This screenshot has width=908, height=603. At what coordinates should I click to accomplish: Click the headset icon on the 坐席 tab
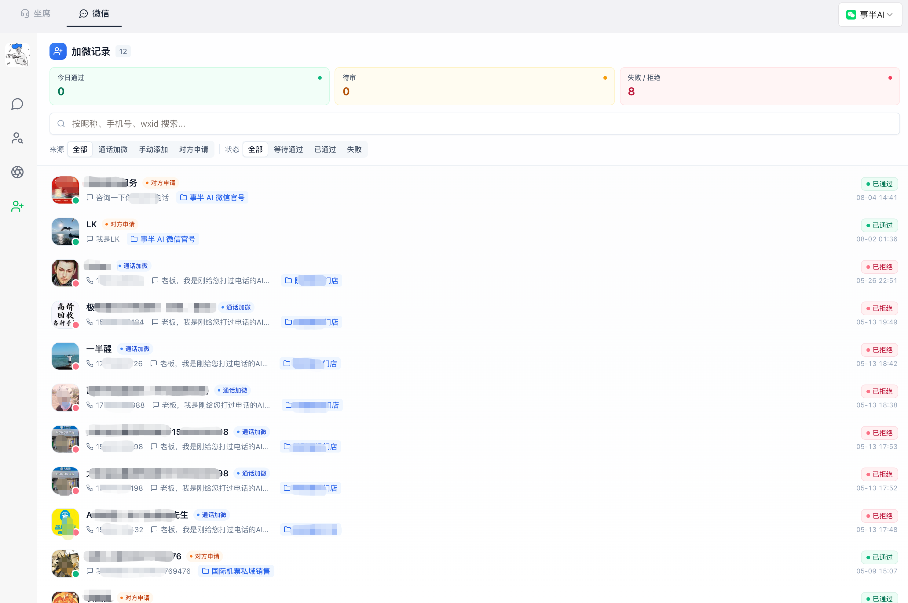pos(25,14)
